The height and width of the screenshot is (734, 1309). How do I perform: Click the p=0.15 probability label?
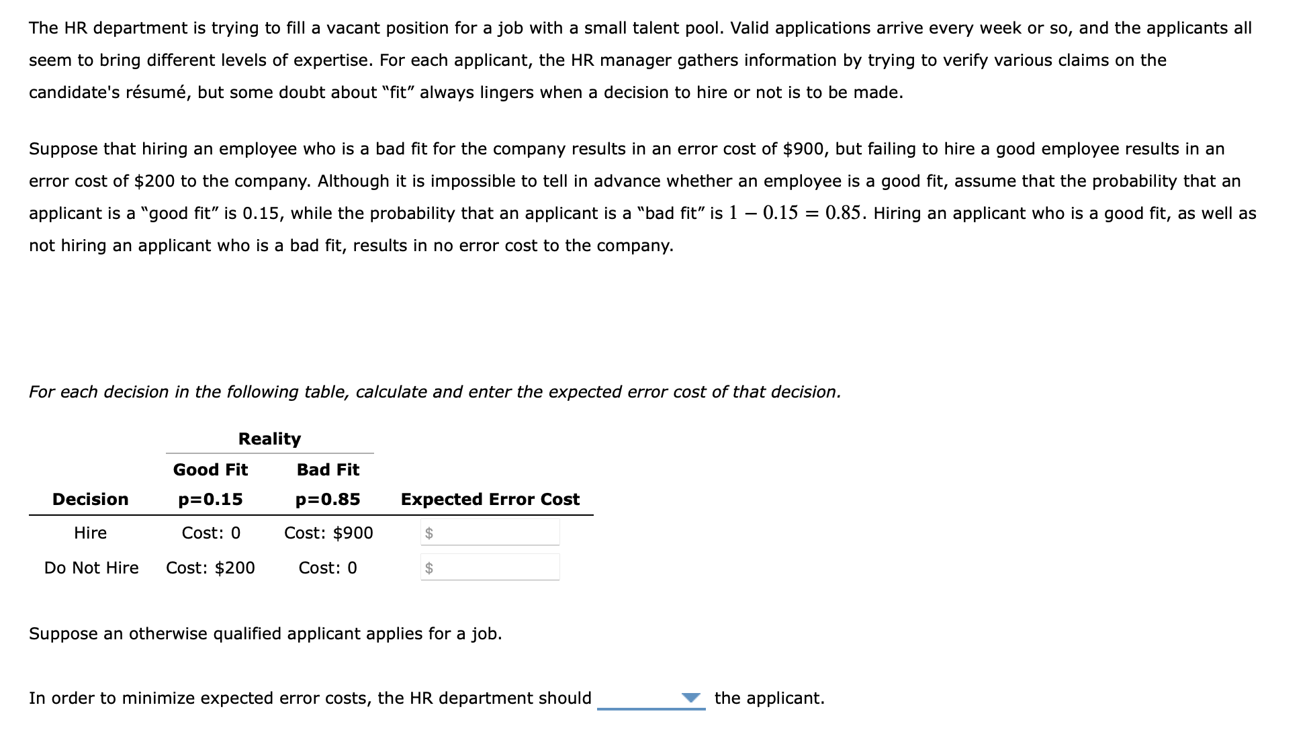coord(210,499)
